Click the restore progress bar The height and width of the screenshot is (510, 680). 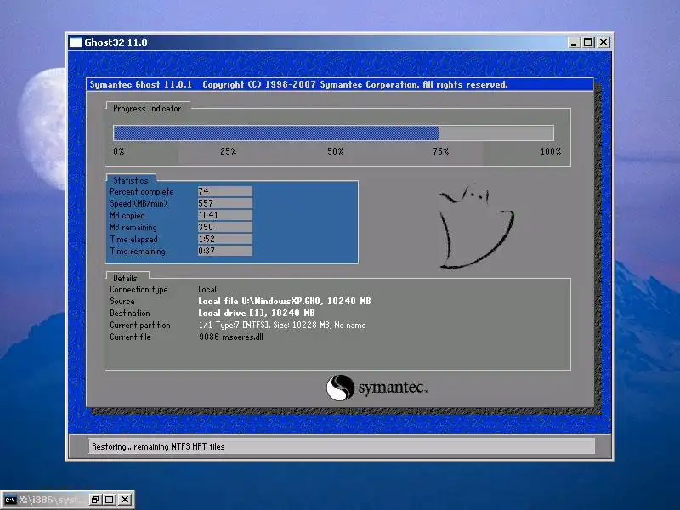click(x=333, y=133)
